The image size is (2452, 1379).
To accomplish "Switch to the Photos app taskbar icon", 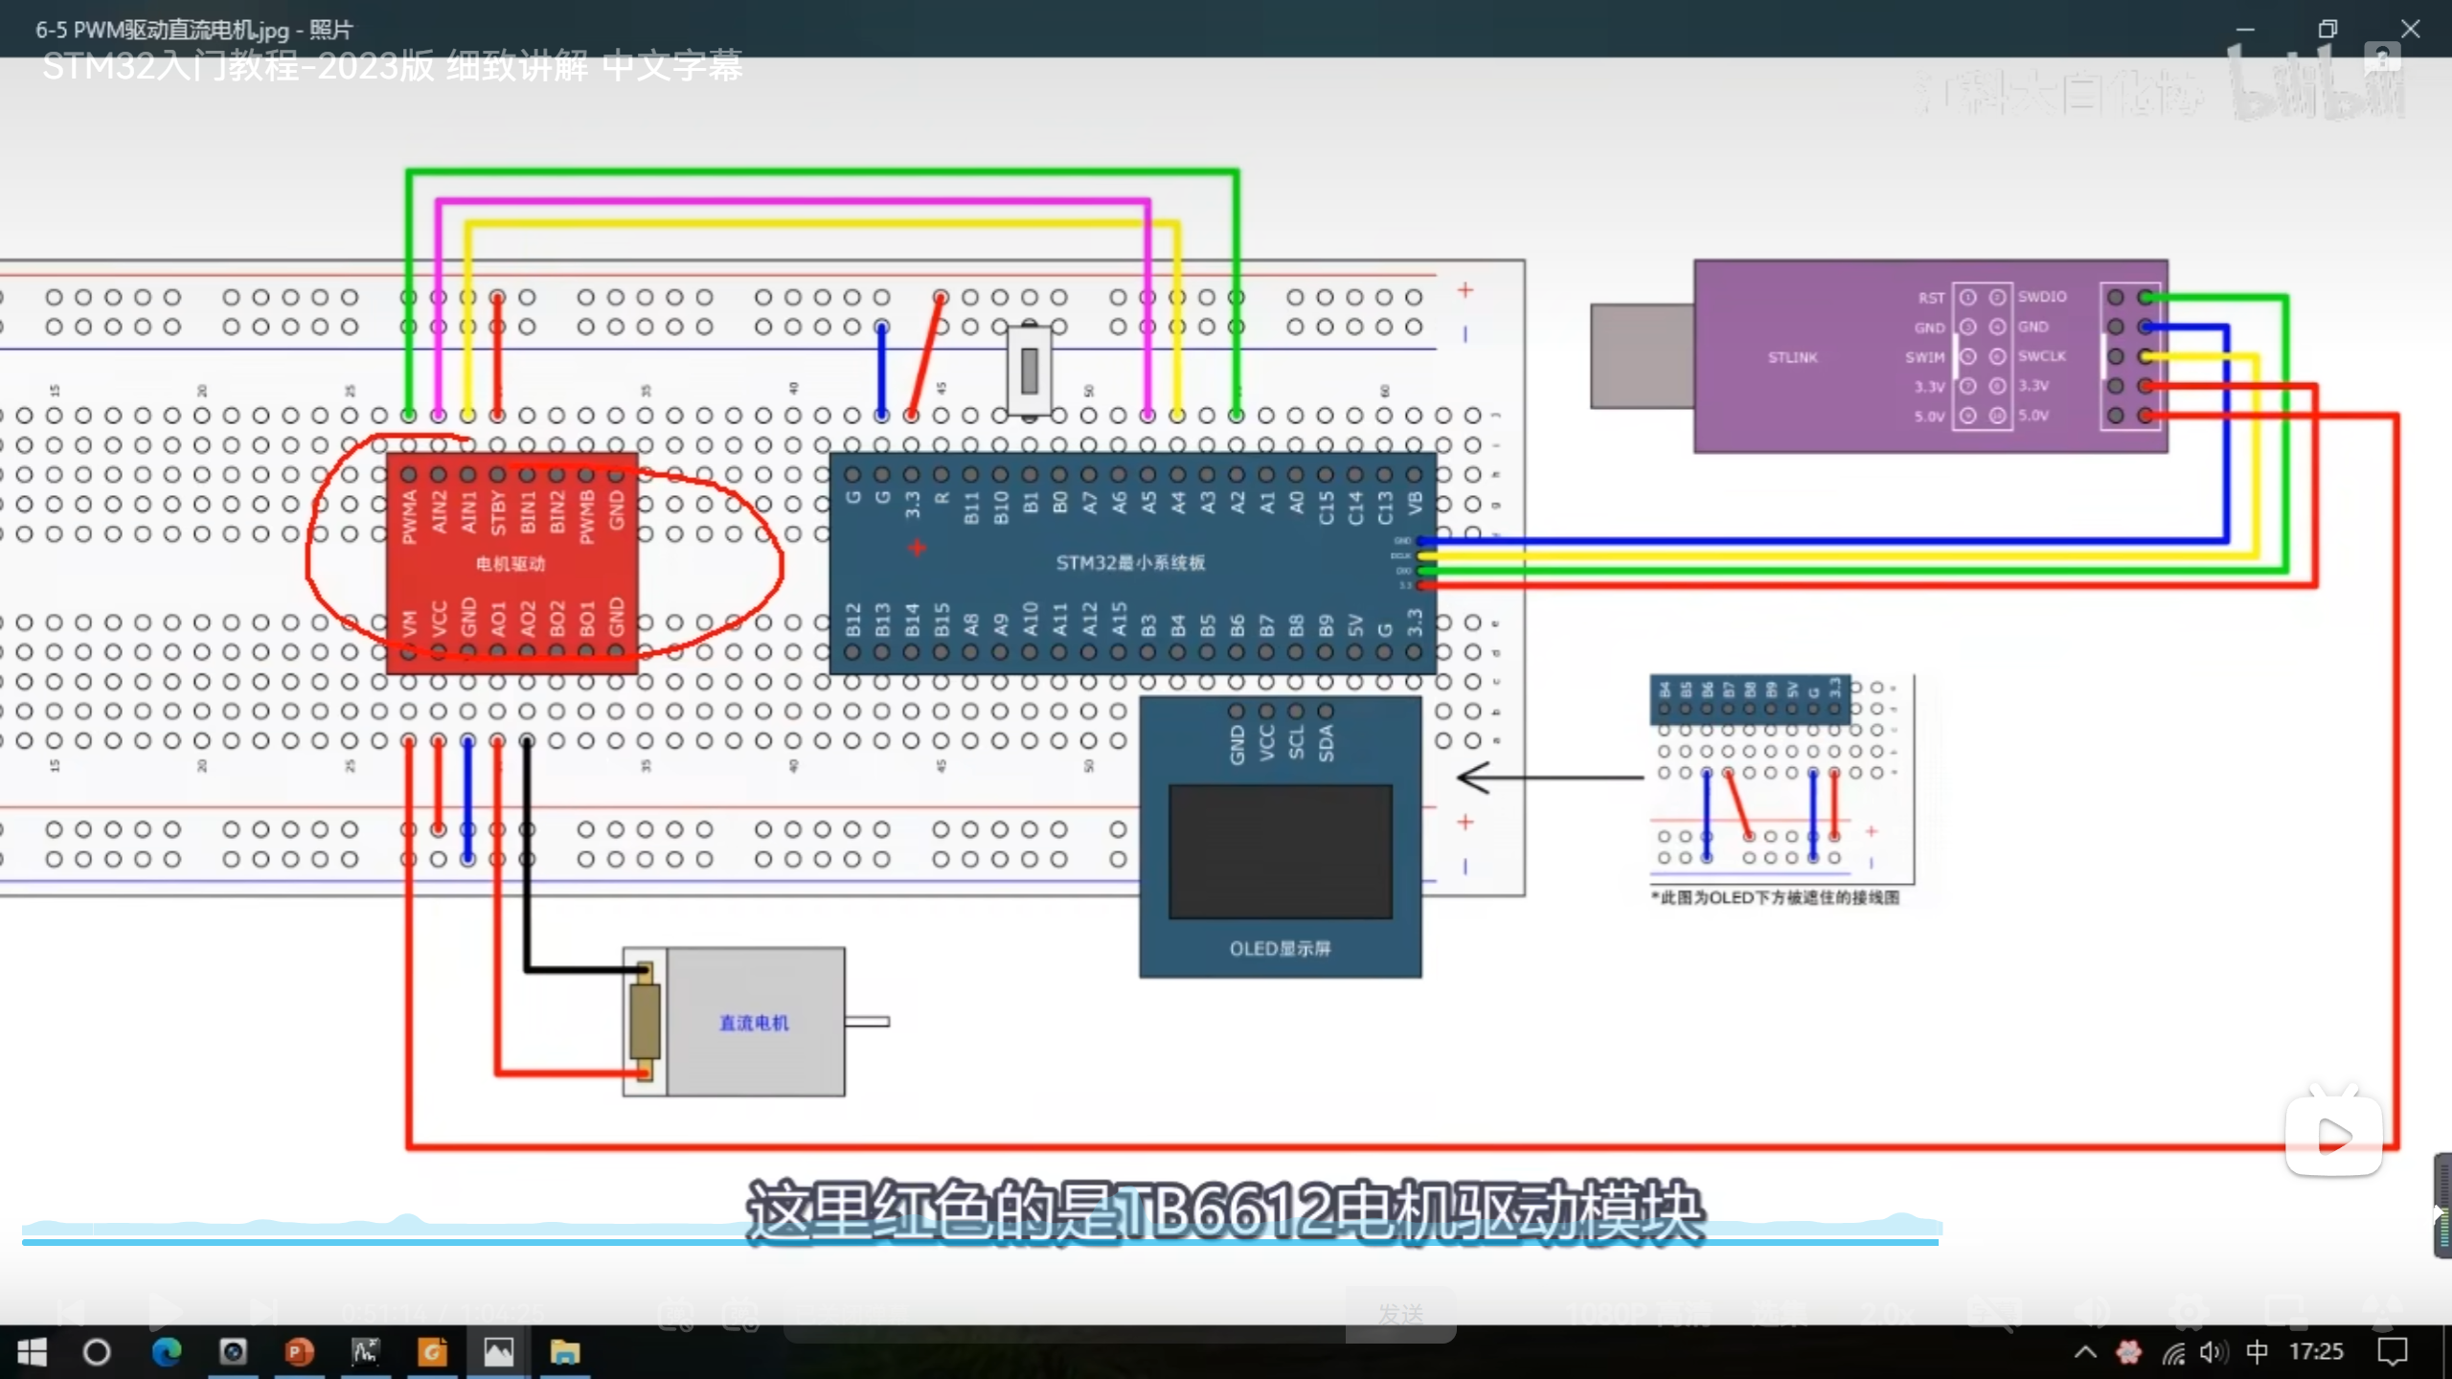I will pos(498,1352).
